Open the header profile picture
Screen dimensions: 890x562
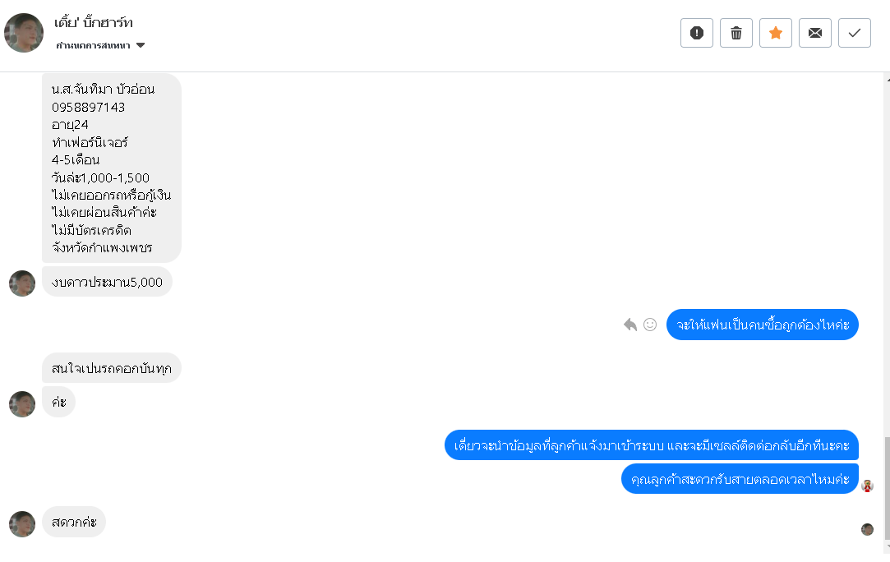pyautogui.click(x=24, y=33)
